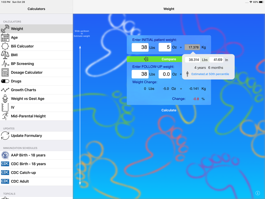The image size is (265, 199).
Task: Tap the Slide up/down to Estimate weight hint
Action: (x=82, y=33)
